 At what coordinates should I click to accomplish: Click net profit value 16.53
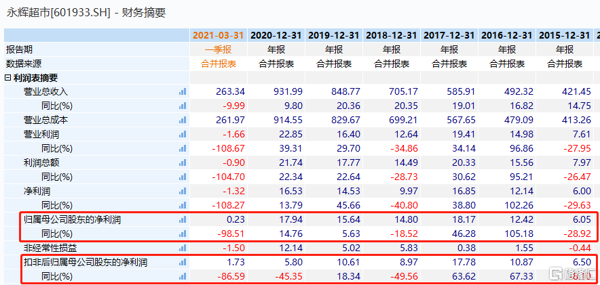pos(290,191)
